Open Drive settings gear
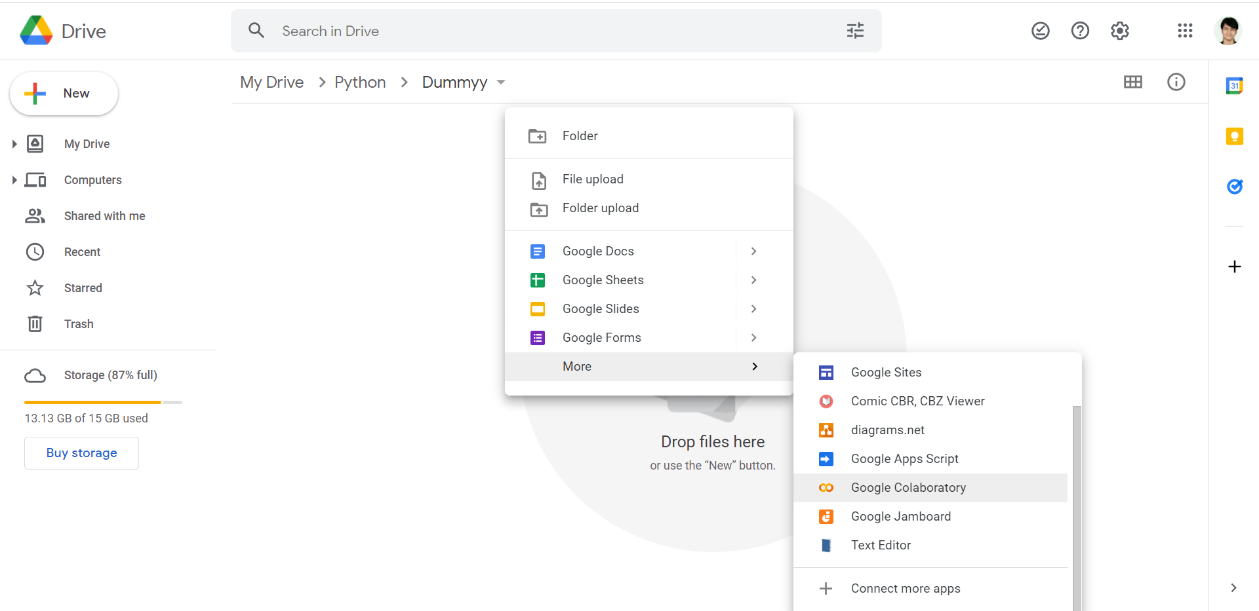This screenshot has height=611, width=1259. click(1119, 30)
